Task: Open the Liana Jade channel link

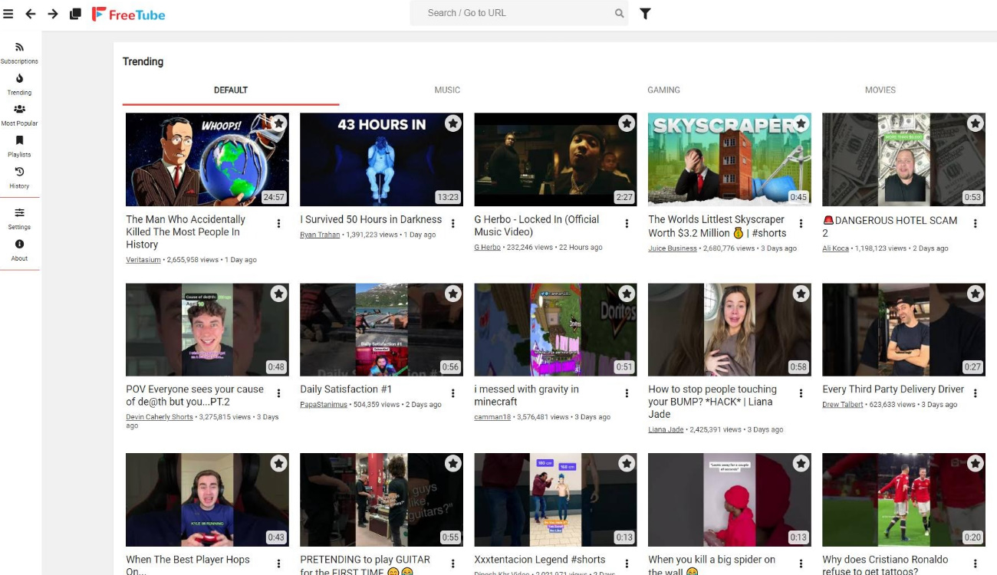Action: (666, 430)
